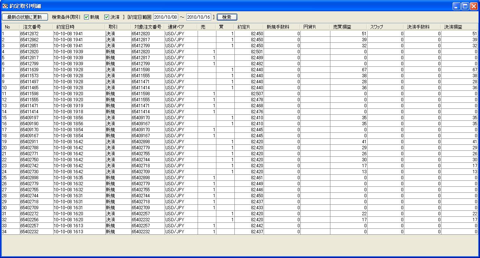Click rate 82.501 in row 4
The height and width of the screenshot is (258, 480).
click(249, 52)
